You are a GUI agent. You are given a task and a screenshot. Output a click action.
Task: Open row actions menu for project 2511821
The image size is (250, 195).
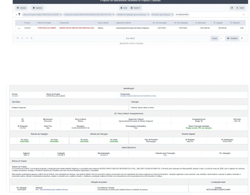click(x=19, y=28)
